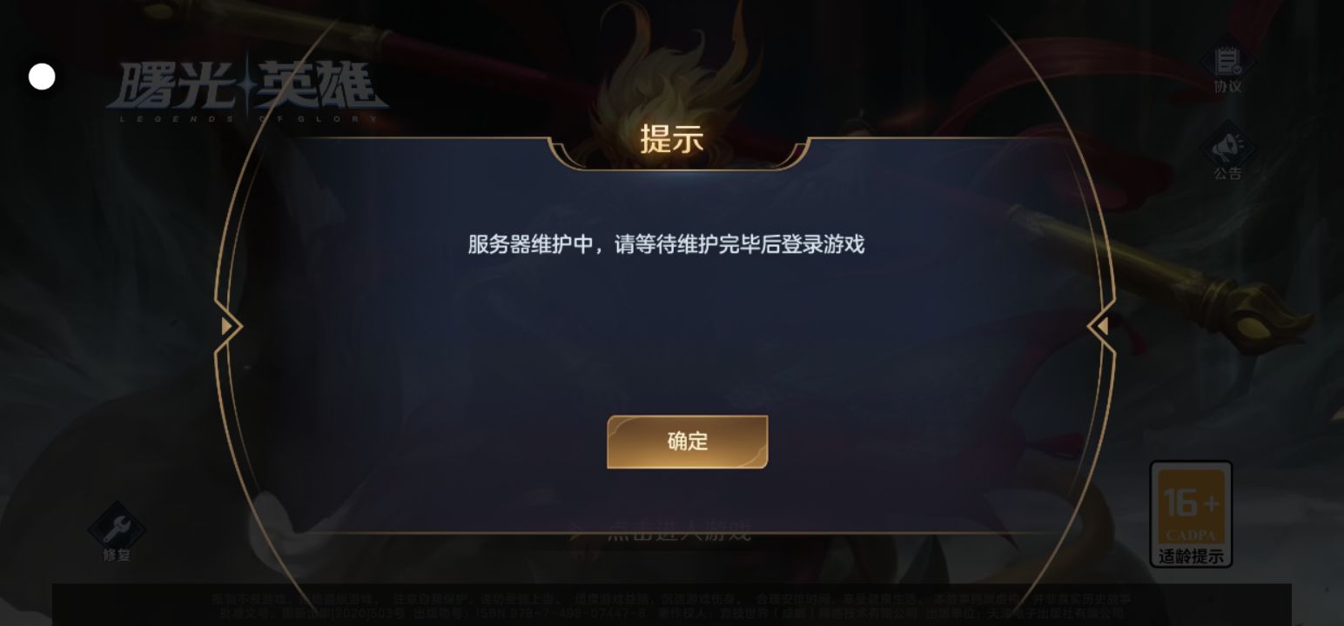Screen dimensions: 1344x626
Task: Tap the 协议 text label
Action: (1227, 87)
